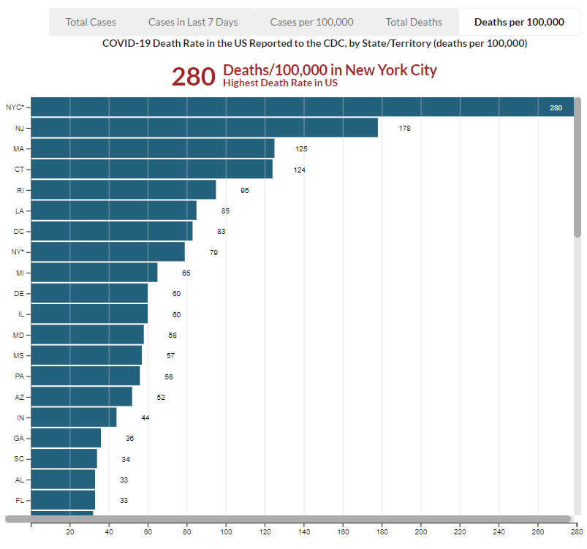Click the NYC bar showing 280
The height and width of the screenshot is (549, 587).
[x=303, y=107]
